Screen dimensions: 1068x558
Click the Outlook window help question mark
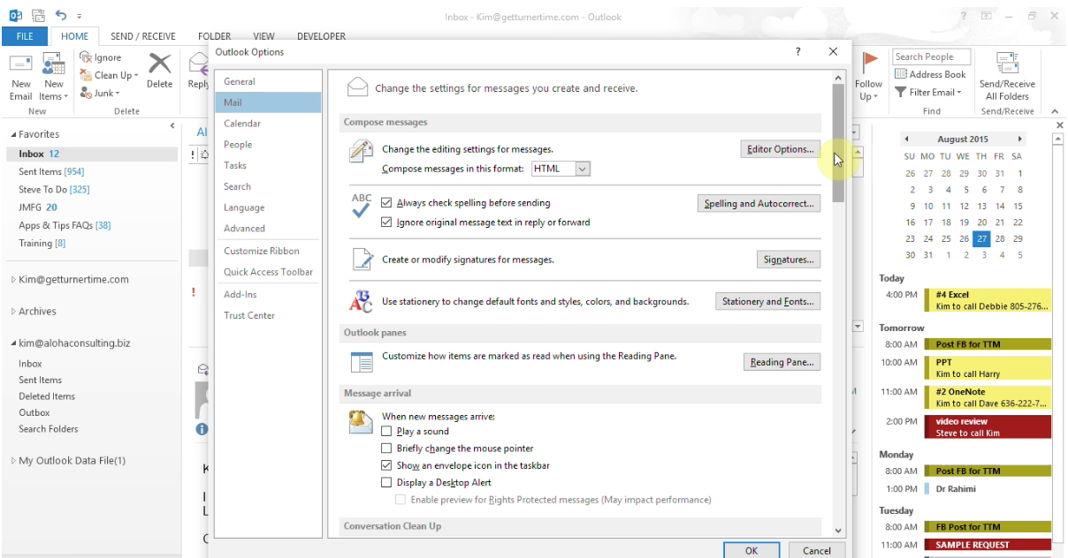(965, 16)
